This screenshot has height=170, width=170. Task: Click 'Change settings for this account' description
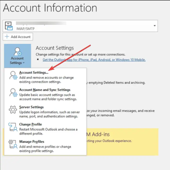click(x=80, y=54)
